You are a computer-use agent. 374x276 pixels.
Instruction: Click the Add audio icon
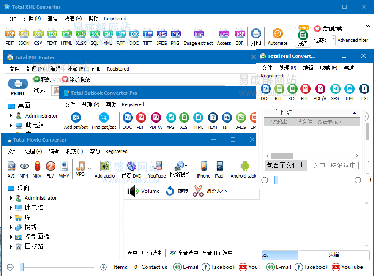point(104,166)
